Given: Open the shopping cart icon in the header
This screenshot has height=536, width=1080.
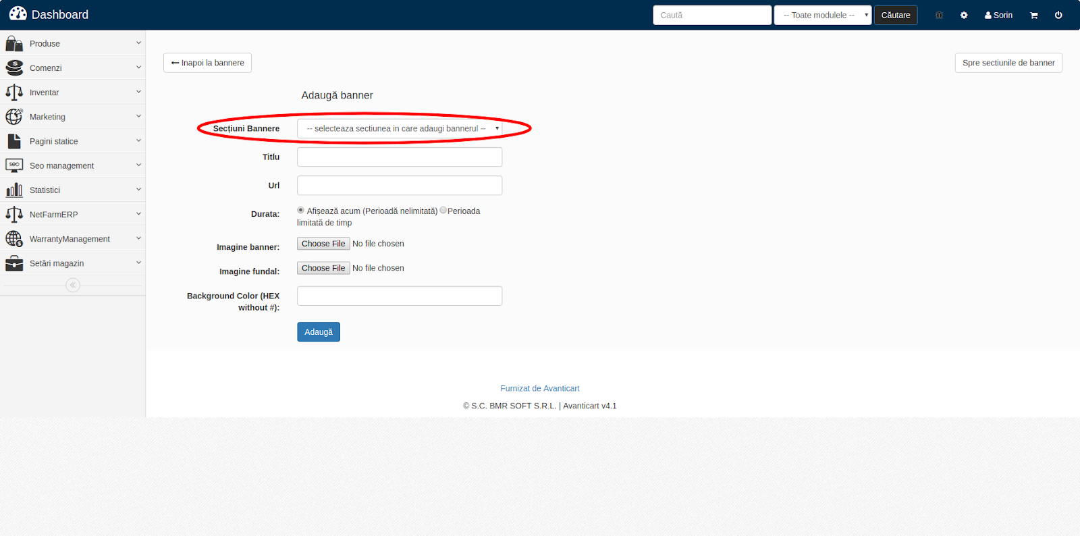Looking at the screenshot, I should pyautogui.click(x=1033, y=15).
